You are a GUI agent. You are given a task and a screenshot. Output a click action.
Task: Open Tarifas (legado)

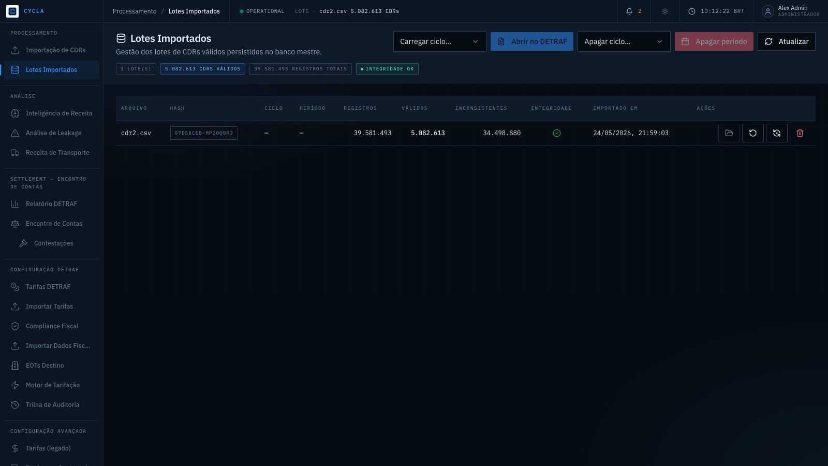click(x=51, y=448)
